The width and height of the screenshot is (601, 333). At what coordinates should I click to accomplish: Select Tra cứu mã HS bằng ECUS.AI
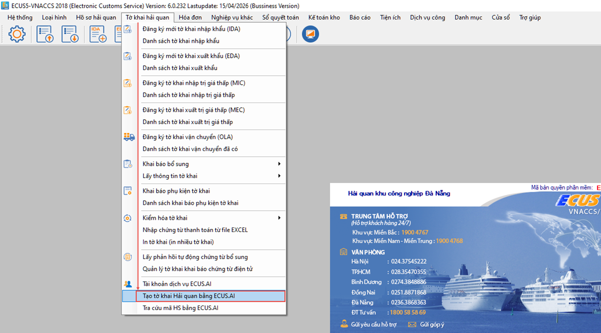(x=181, y=308)
